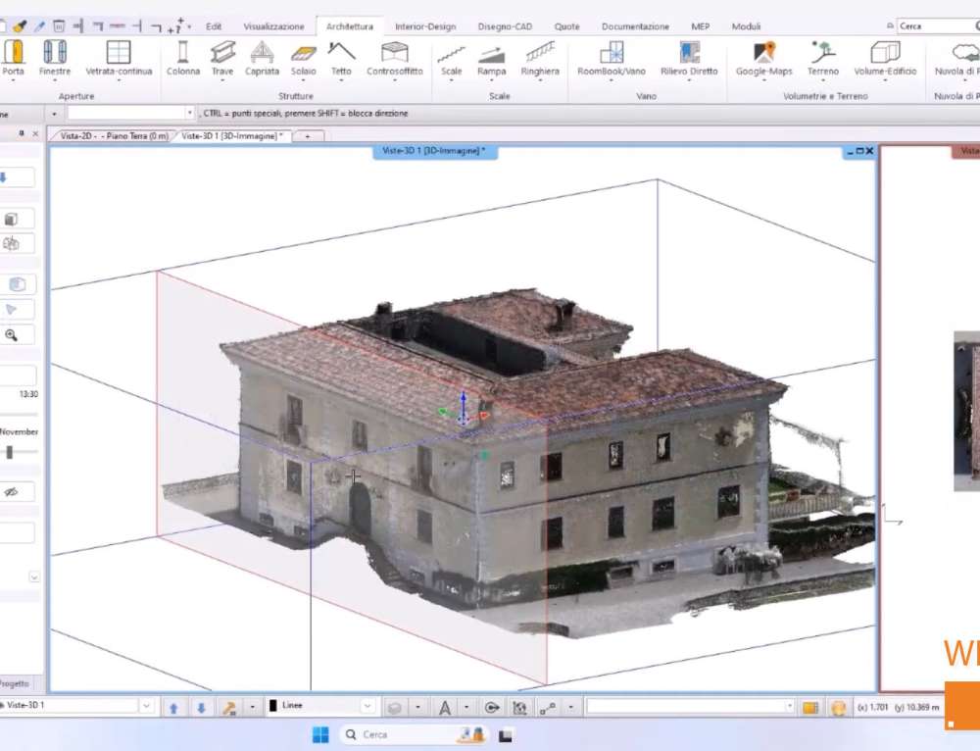Viewport: 980px width, 751px height.
Task: Open the Visualizzazione menu
Action: click(273, 26)
